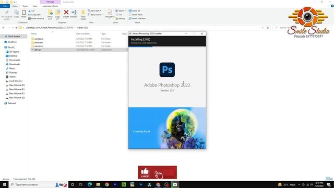The height and width of the screenshot is (188, 334).
Task: Click the Paste clipboard icon
Action: tap(23, 14)
